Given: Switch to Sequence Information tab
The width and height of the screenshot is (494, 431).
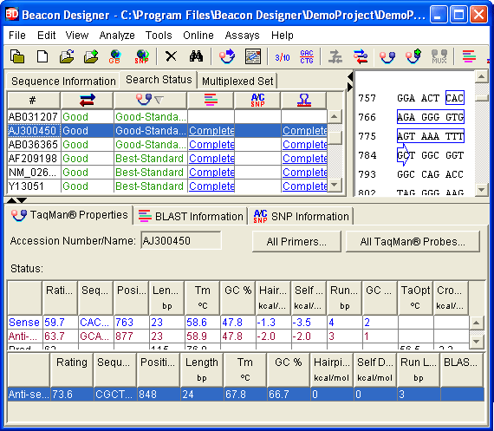Looking at the screenshot, I should (x=63, y=82).
